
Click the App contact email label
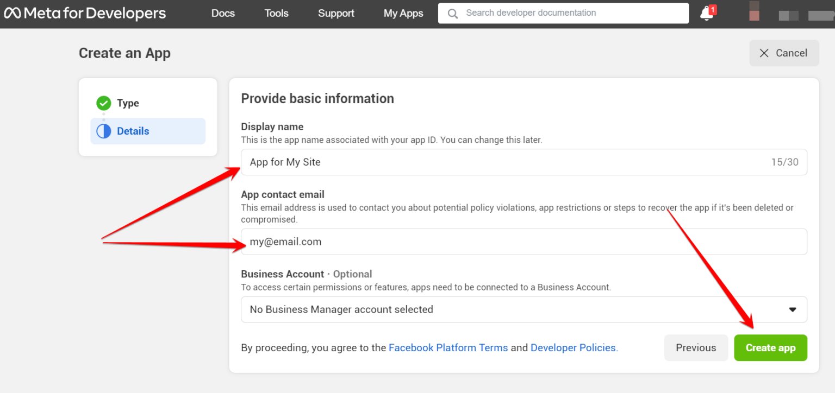tap(283, 194)
